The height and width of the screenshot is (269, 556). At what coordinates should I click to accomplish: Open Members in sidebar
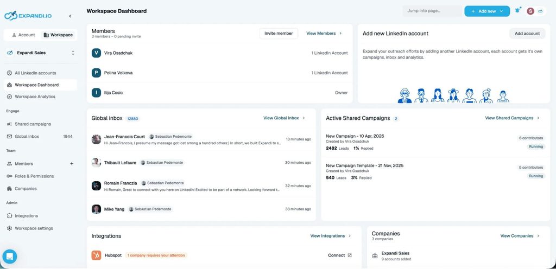point(24,164)
